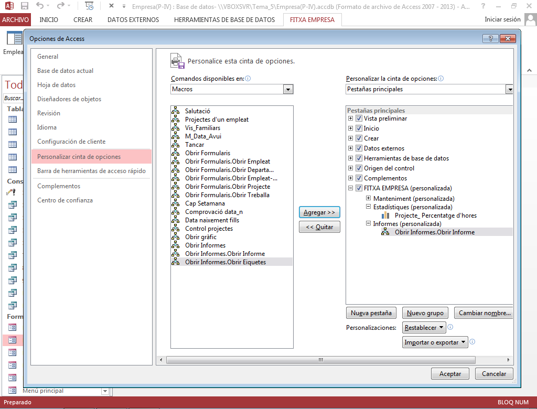This screenshot has width=537, height=409.
Task: Click the Nuevo grupo button
Action: tap(425, 313)
